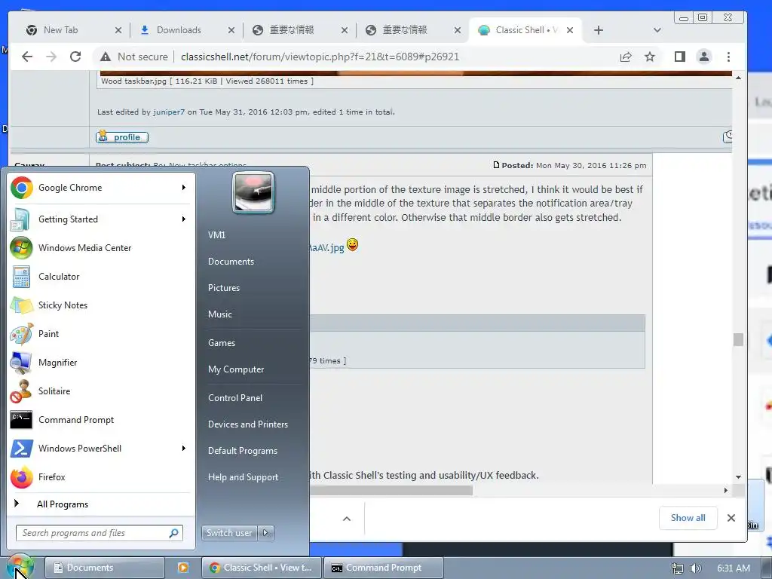Open the Magnifier tool
Screen dimensions: 772x579
pyautogui.click(x=101, y=363)
